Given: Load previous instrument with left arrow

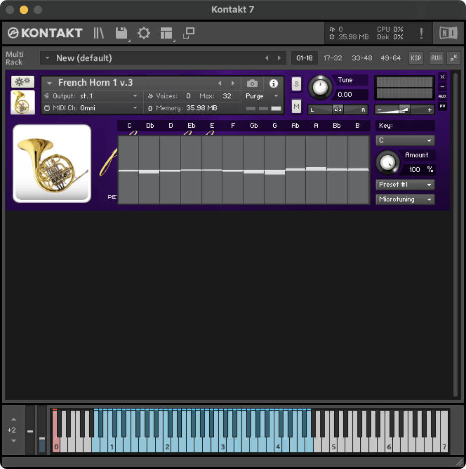Looking at the screenshot, I should pos(220,83).
